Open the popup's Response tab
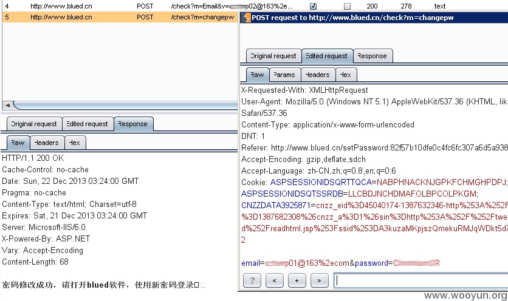508x301 pixels. click(x=372, y=56)
